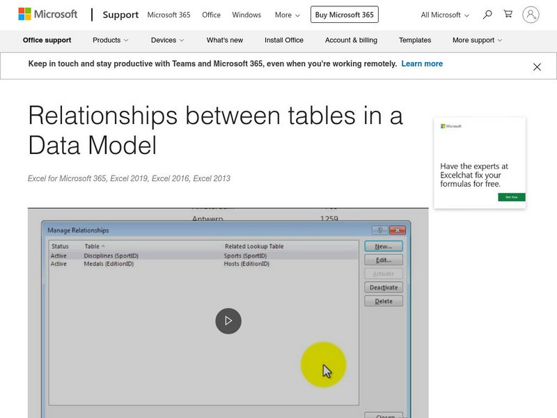
Task: Click the Microsoft logo
Action: click(x=47, y=14)
